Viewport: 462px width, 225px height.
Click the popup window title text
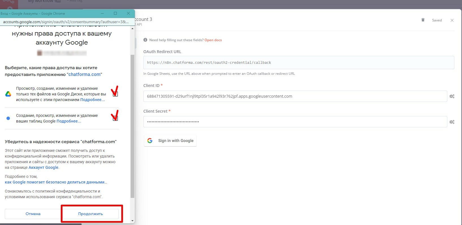(33, 14)
